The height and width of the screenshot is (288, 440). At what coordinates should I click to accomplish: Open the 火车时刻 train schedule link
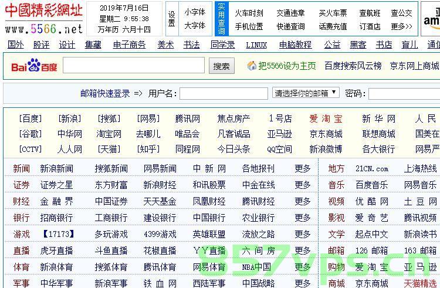point(249,13)
